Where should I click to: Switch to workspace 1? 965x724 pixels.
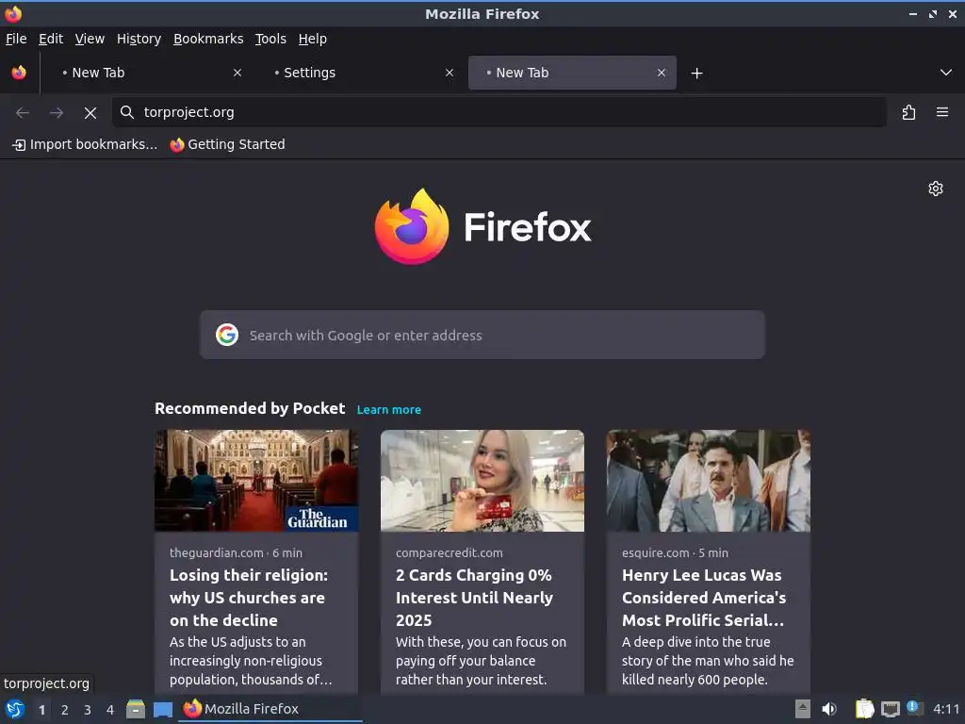(x=41, y=710)
